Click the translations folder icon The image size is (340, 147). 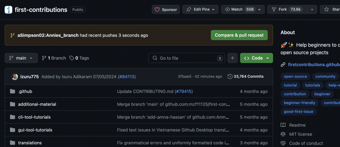pos(13,143)
